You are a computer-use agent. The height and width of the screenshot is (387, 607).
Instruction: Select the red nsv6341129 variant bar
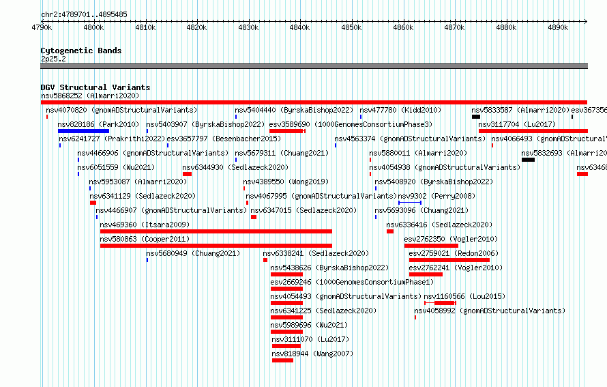(93, 203)
